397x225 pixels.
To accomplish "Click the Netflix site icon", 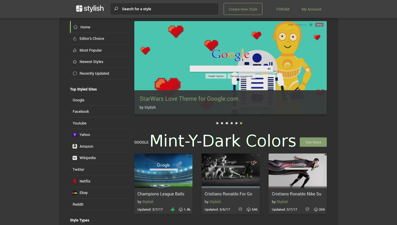I will pos(75,181).
